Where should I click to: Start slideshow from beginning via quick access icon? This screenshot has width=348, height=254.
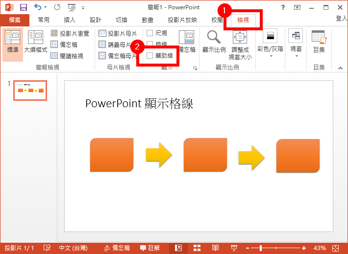point(72,7)
